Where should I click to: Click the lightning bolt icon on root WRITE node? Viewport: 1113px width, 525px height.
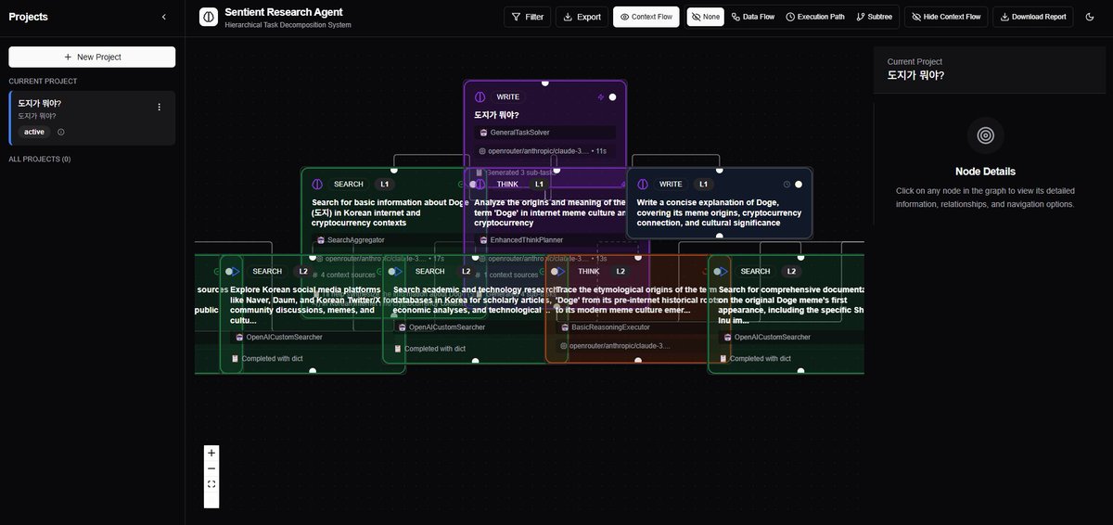[600, 96]
